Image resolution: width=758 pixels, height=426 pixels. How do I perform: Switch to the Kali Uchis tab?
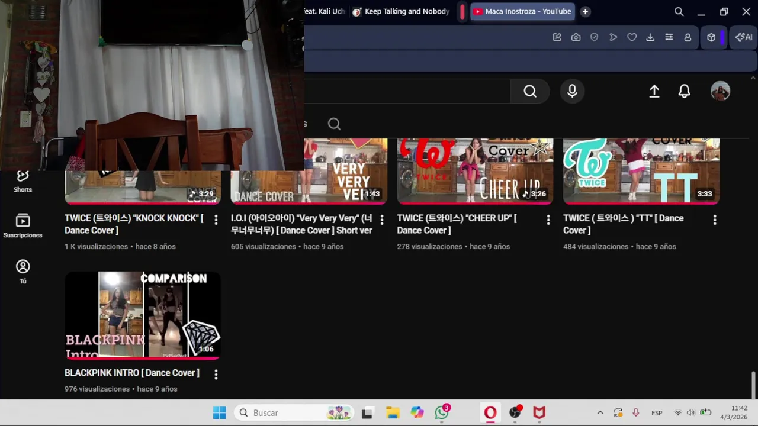pos(325,11)
